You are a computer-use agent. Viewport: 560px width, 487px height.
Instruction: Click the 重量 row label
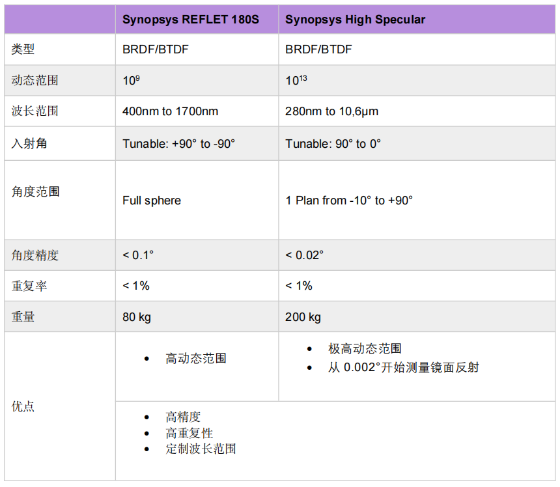pyautogui.click(x=23, y=317)
